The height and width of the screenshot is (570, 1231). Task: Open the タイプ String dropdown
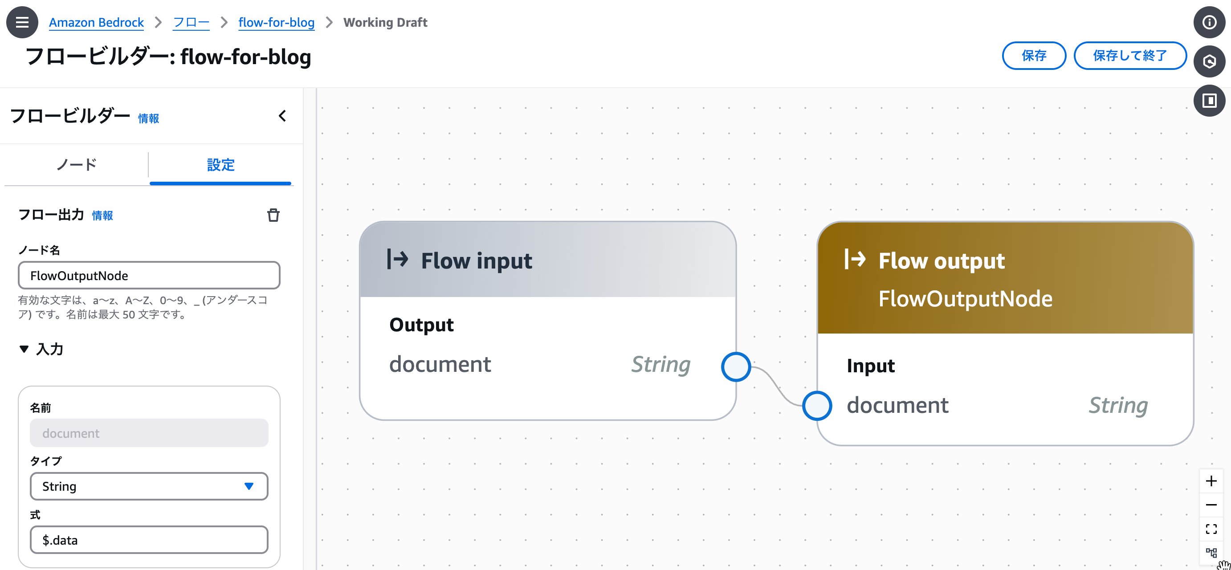(149, 486)
